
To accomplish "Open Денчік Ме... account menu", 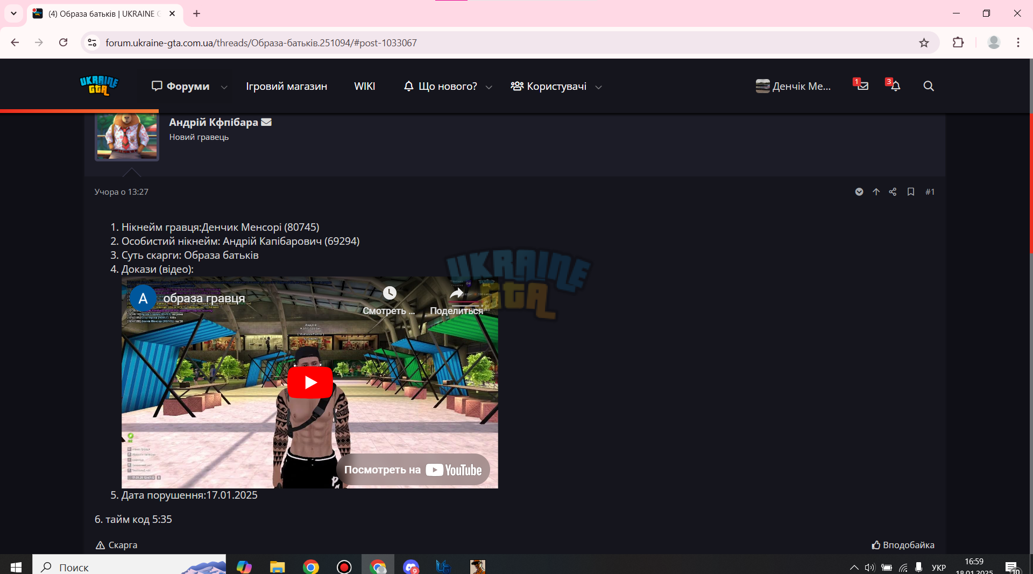I will click(x=793, y=86).
